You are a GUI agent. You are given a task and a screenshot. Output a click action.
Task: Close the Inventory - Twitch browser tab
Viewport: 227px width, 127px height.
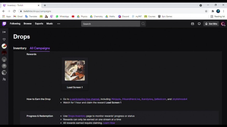tap(38, 5)
